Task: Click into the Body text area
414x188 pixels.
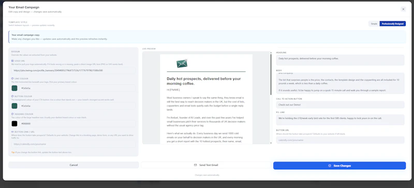Action: click(340, 83)
